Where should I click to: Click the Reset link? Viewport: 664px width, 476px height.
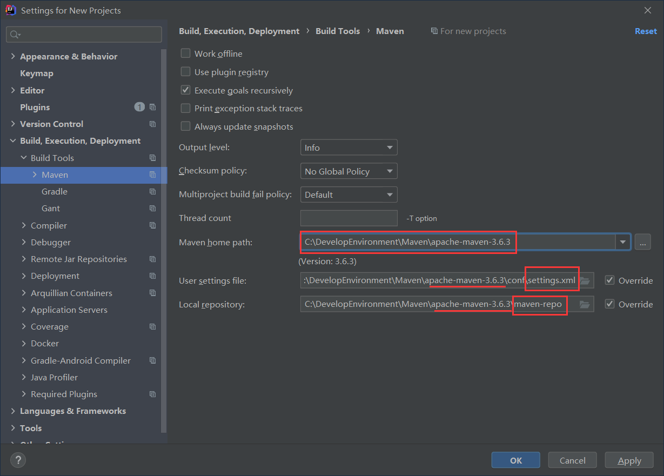pos(646,31)
